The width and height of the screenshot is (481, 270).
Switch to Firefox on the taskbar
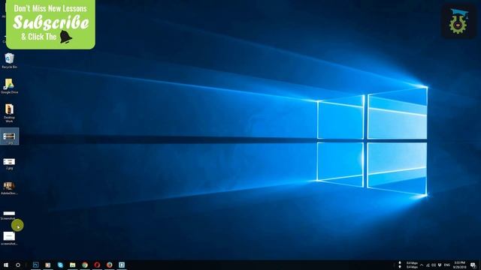pyautogui.click(x=109, y=265)
